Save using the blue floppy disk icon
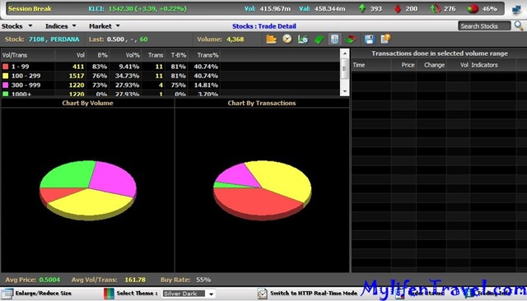The image size is (527, 301). [369, 39]
